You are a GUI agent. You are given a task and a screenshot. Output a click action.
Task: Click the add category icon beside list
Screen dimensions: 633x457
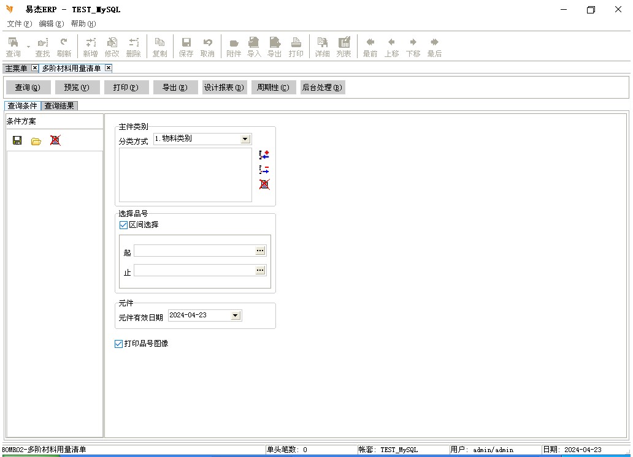(264, 155)
